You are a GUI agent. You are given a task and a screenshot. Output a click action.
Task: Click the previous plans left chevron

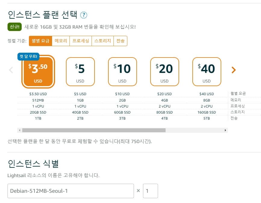[x=11, y=70]
